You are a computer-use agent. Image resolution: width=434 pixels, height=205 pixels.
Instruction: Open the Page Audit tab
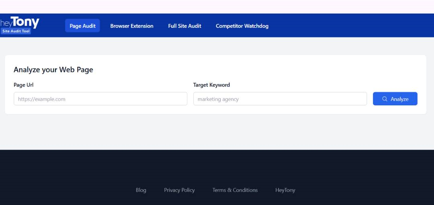[83, 26]
